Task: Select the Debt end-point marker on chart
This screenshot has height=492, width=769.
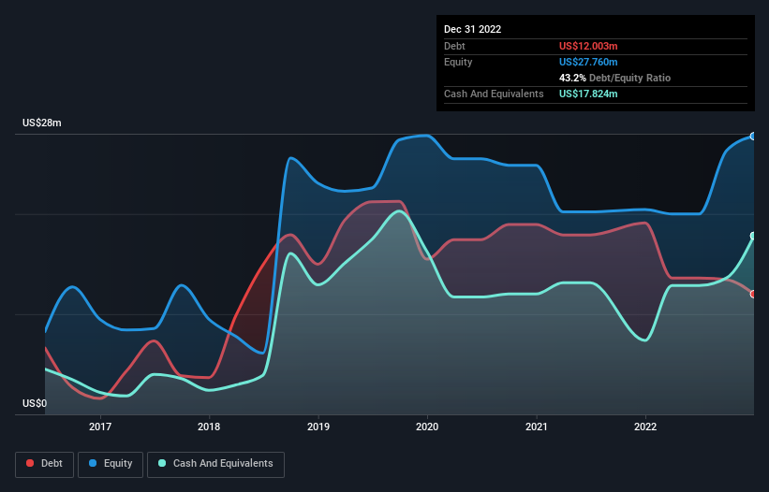Action: tap(753, 295)
